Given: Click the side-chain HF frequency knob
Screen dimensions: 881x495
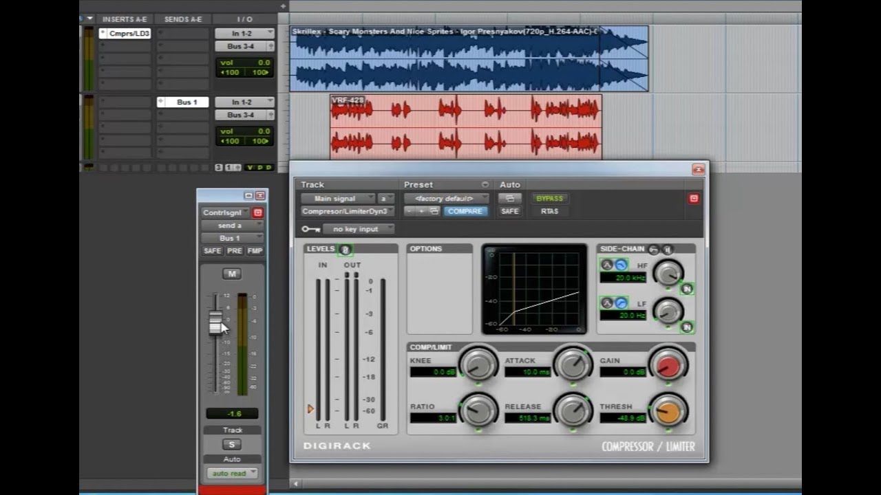Looking at the screenshot, I should click(668, 274).
